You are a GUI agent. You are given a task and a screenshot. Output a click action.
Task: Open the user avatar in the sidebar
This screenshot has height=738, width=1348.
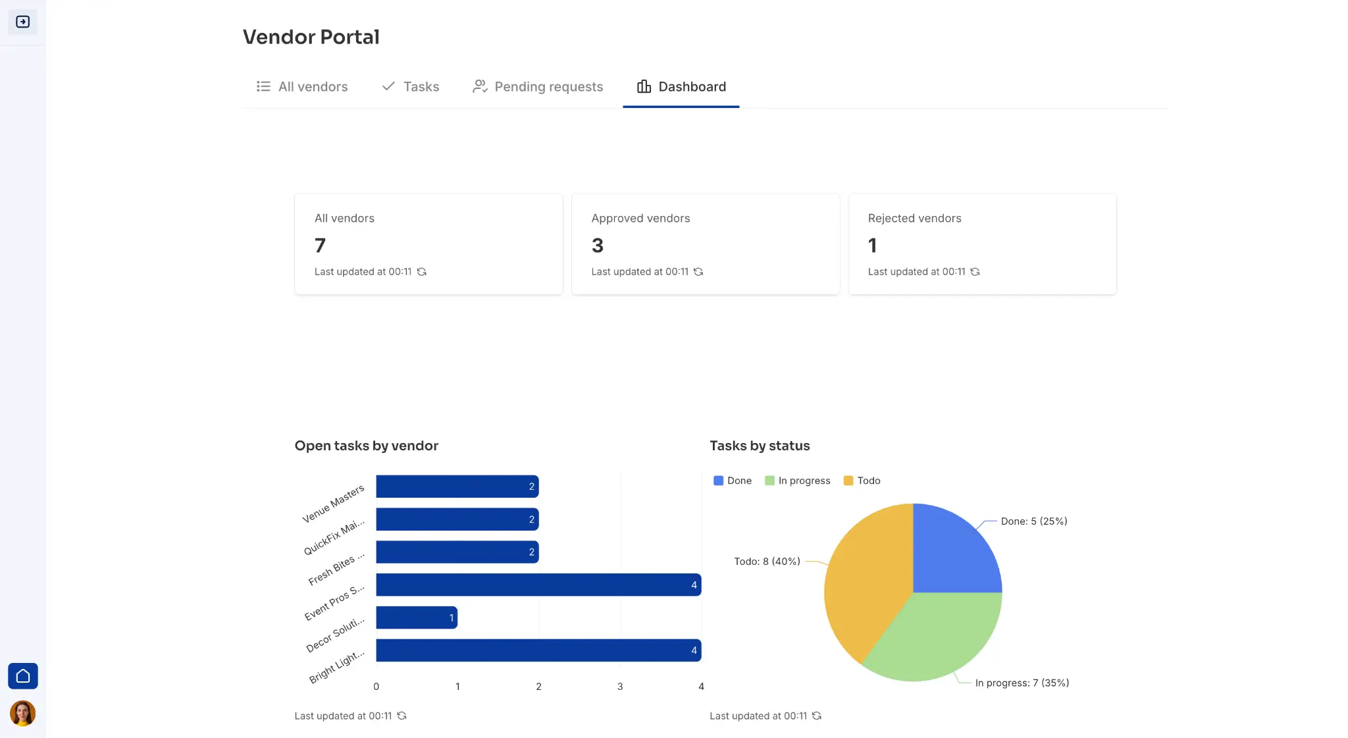pyautogui.click(x=23, y=713)
